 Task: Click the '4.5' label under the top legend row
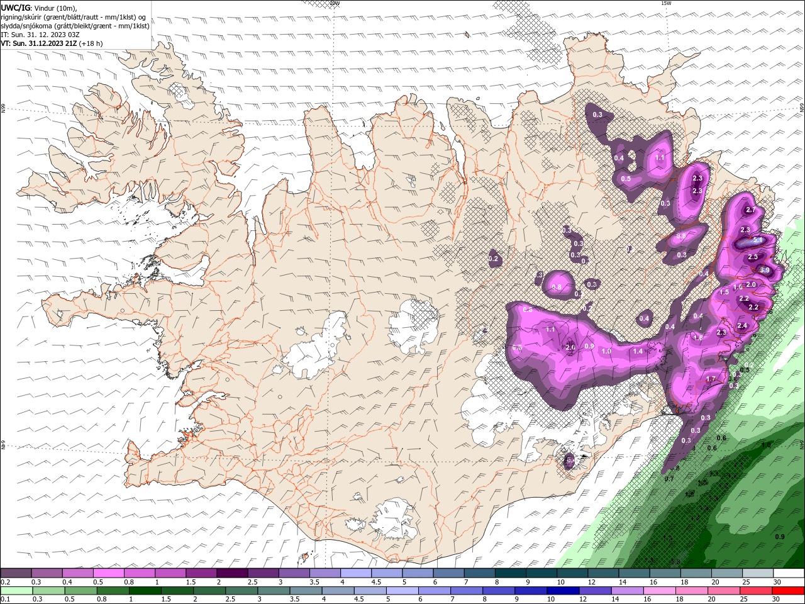[376, 582]
